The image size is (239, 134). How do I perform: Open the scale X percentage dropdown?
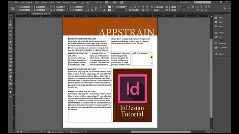64,7
